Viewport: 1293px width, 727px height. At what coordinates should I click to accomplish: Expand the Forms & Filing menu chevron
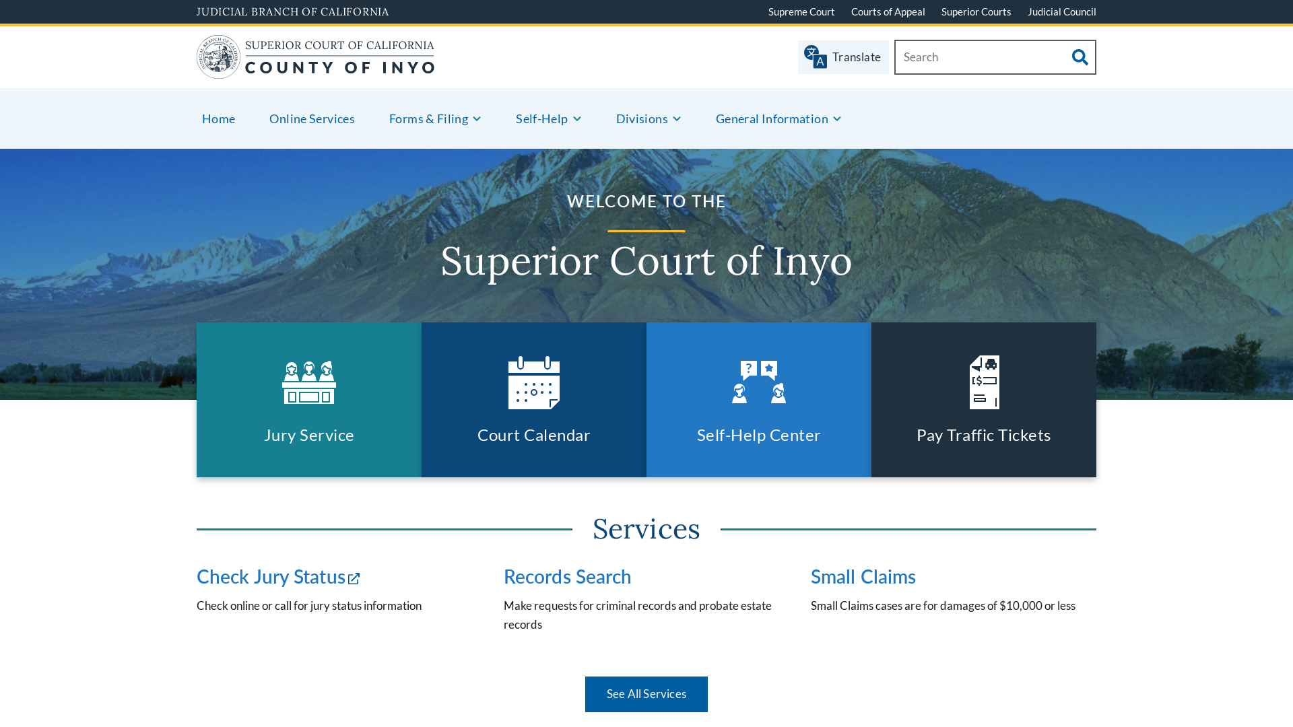click(x=477, y=119)
